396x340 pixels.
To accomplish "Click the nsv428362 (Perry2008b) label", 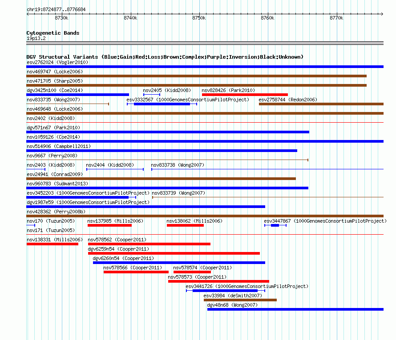I will coord(56,212).
